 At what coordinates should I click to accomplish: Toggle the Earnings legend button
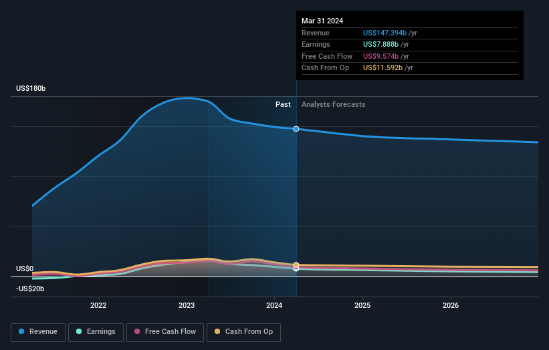coord(96,332)
